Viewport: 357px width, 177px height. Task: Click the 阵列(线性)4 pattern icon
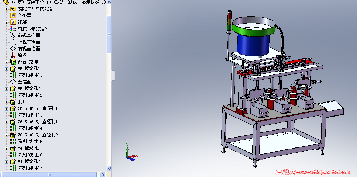click(13, 128)
